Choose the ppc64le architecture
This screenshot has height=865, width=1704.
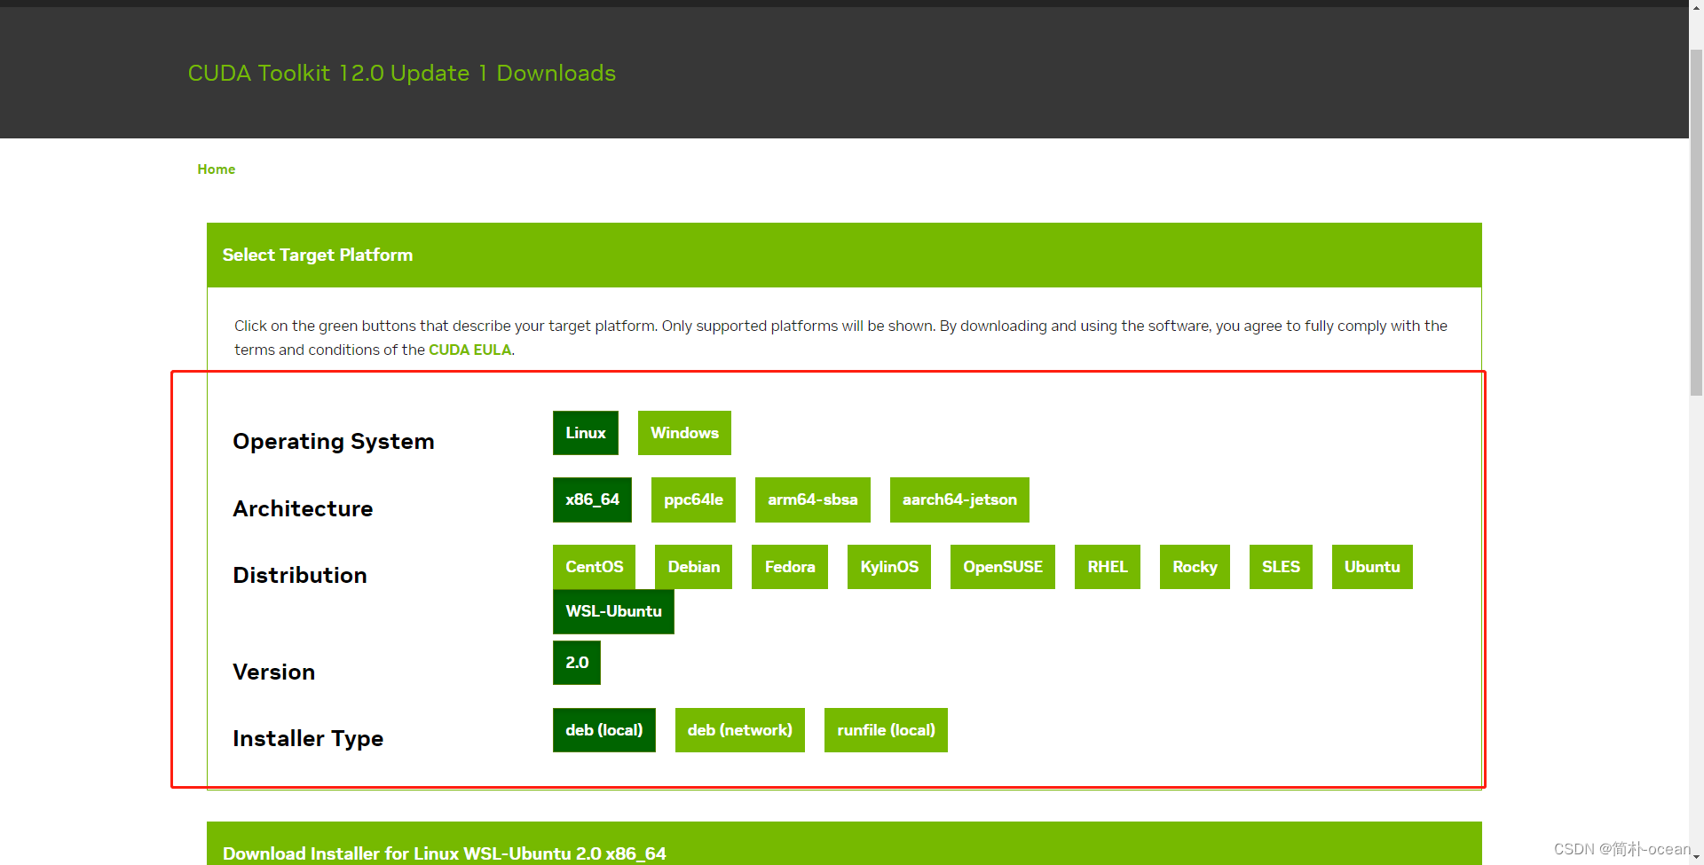[x=693, y=499]
